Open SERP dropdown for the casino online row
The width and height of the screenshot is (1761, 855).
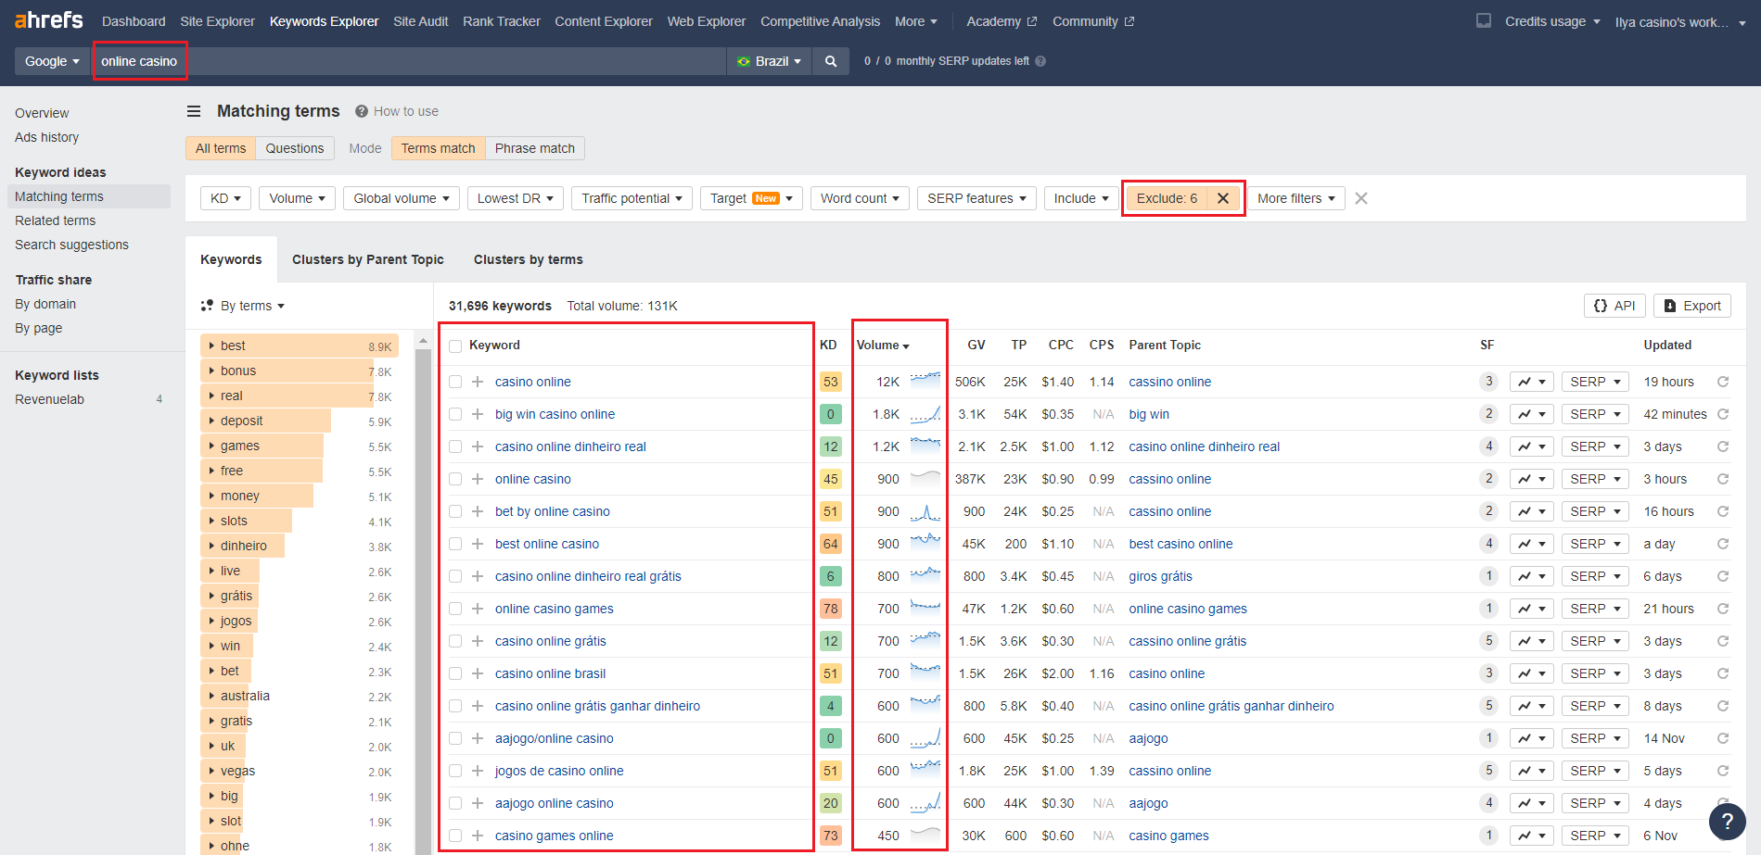(x=1595, y=382)
